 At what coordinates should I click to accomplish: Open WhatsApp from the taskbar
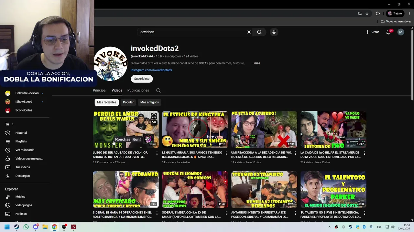point(26,227)
